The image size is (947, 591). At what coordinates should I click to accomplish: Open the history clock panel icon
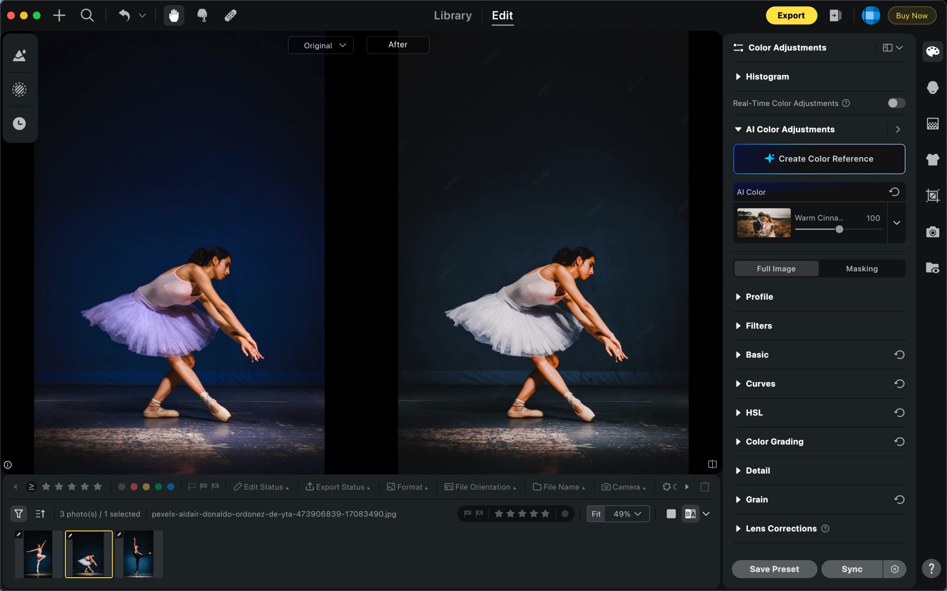(x=19, y=124)
